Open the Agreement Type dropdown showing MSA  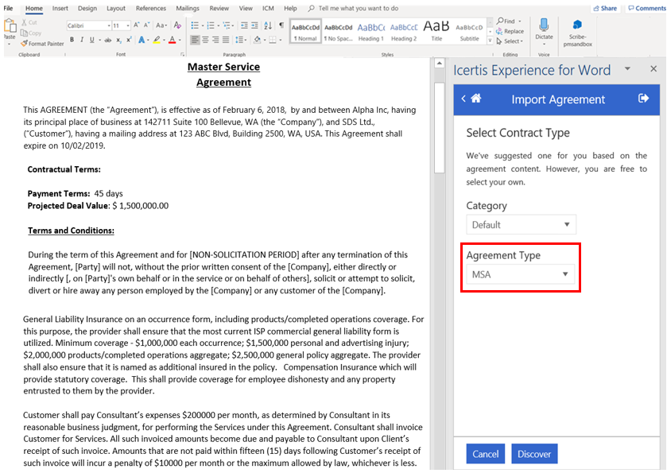coord(521,274)
